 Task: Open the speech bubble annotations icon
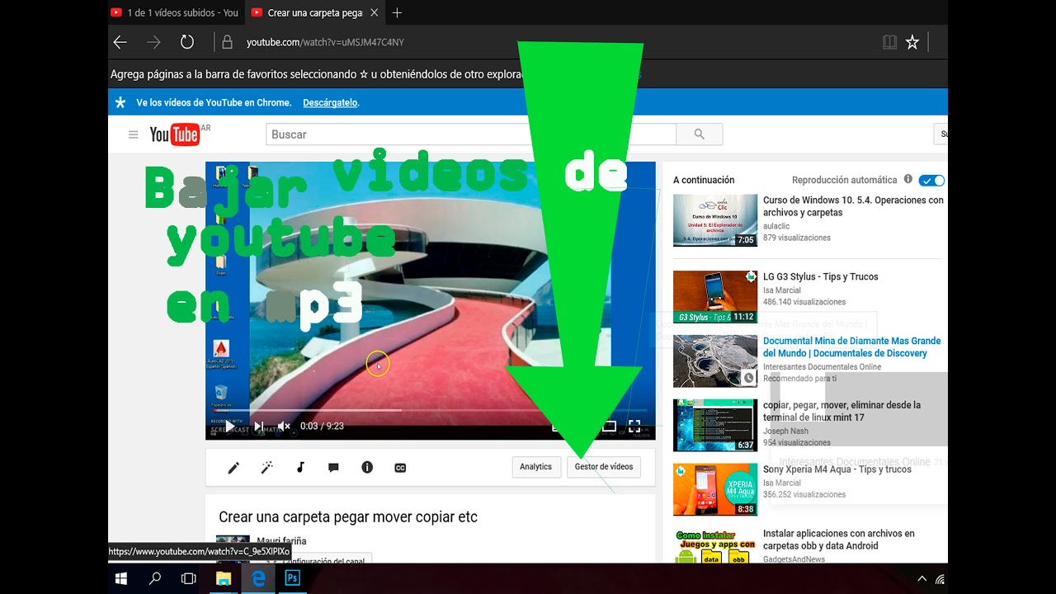tap(333, 468)
